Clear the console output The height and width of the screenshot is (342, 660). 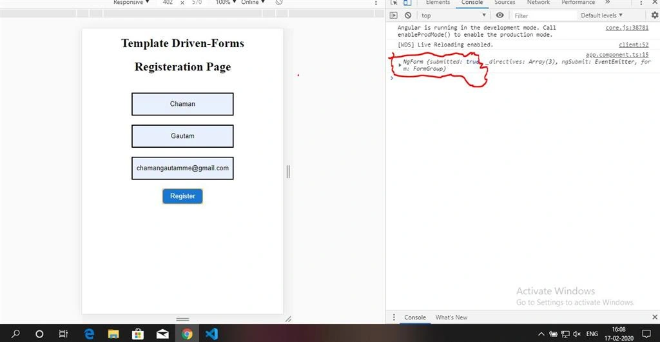click(408, 15)
